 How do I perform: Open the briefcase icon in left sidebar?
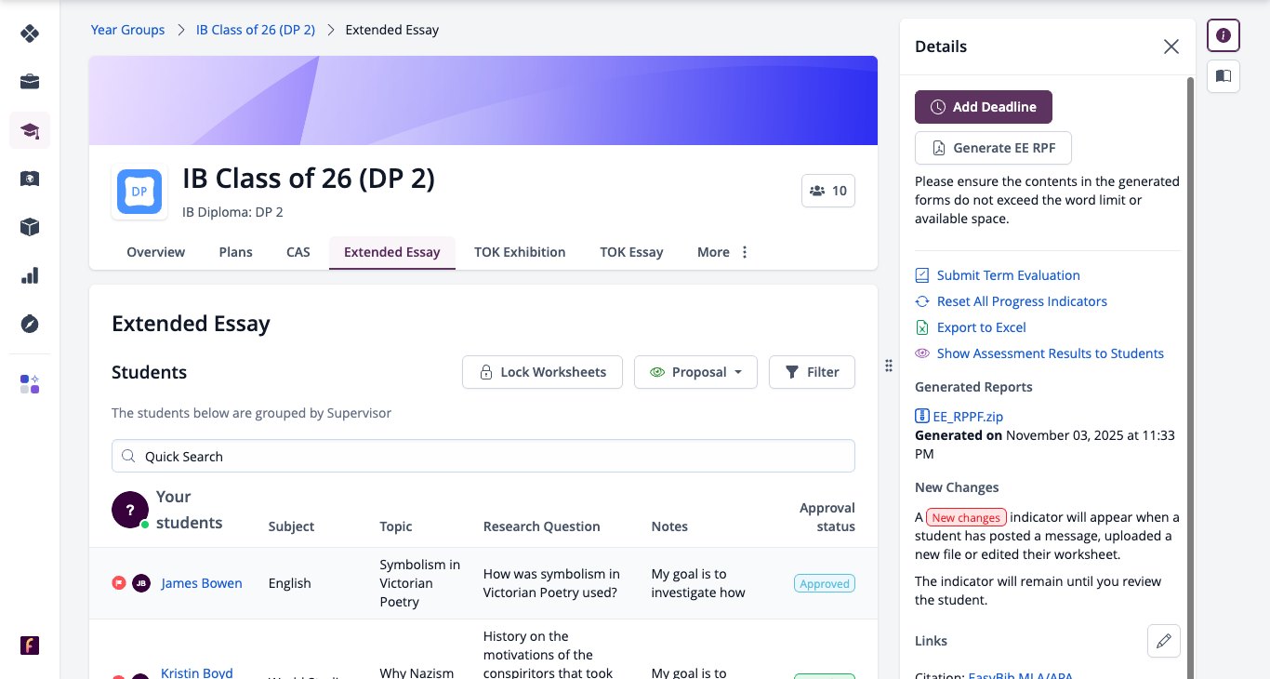click(x=30, y=82)
